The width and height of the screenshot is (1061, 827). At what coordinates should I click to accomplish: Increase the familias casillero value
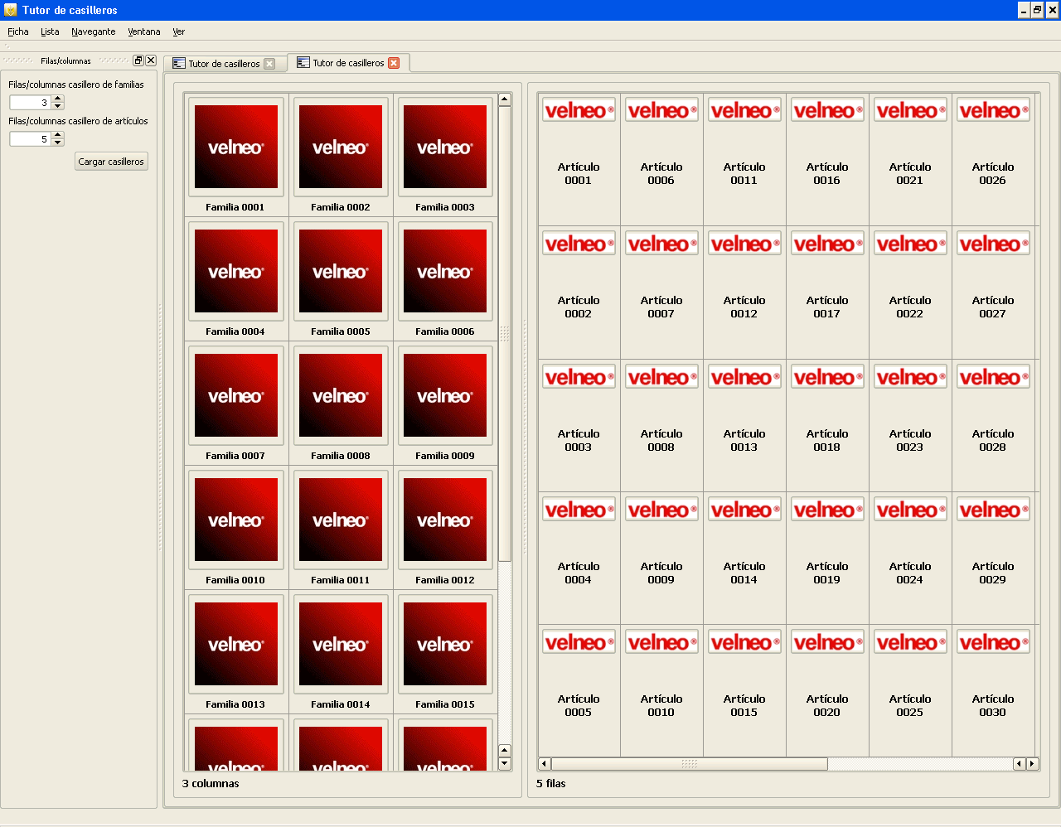pyautogui.click(x=58, y=99)
